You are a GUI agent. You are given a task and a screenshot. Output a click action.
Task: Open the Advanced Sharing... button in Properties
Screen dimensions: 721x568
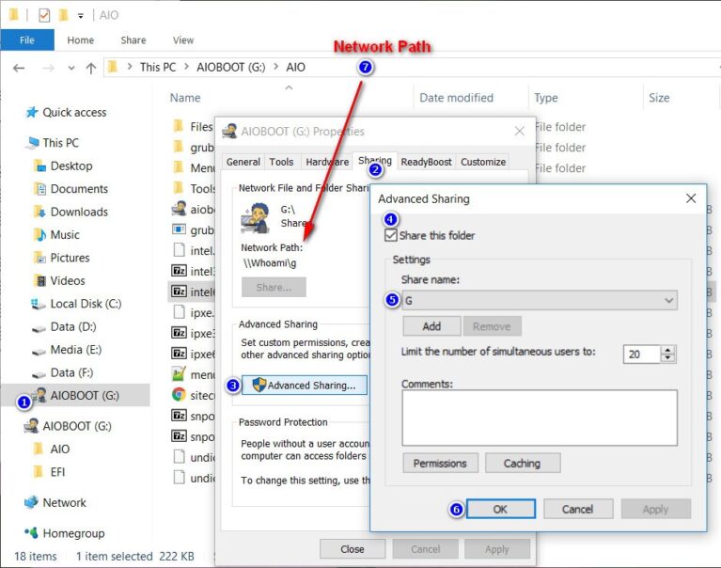click(305, 385)
